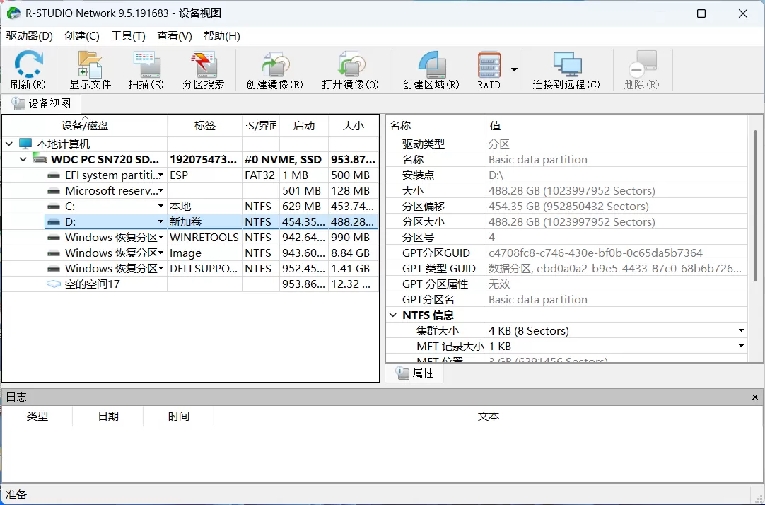The image size is (765, 505).
Task: Refresh the drive list
Action: pyautogui.click(x=27, y=69)
